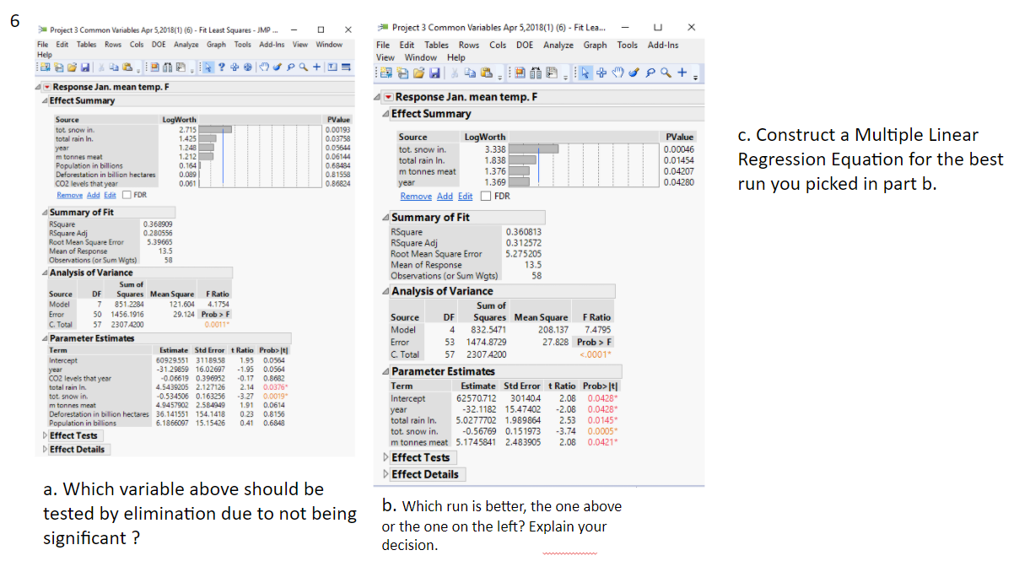Click the arrow cursor tool in right window
The image size is (1014, 588).
pos(585,73)
